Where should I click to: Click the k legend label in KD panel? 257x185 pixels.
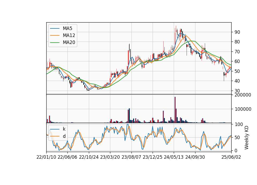point(64,129)
